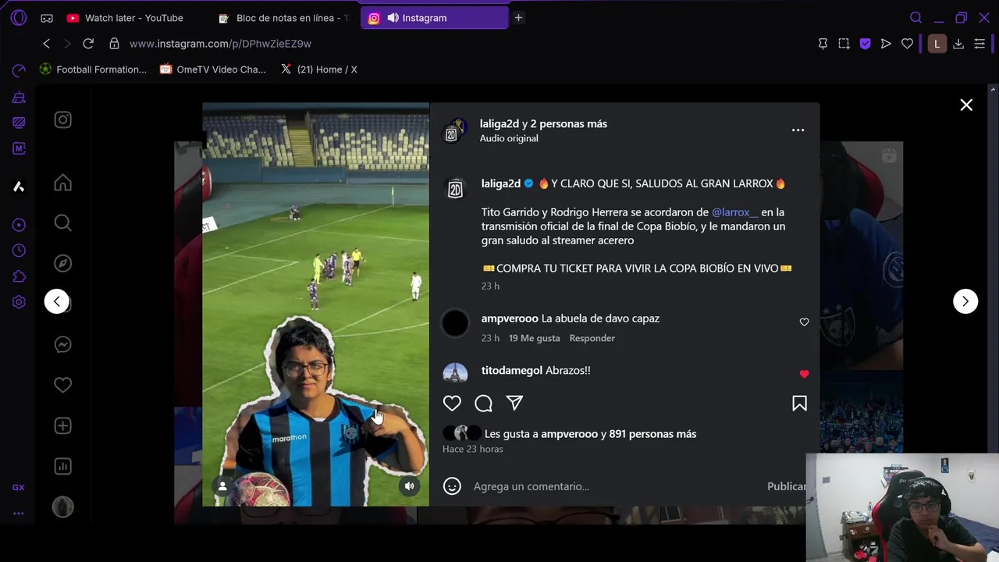The image size is (999, 562).
Task: Open the Messenger icon in the sidebar
Action: [63, 344]
